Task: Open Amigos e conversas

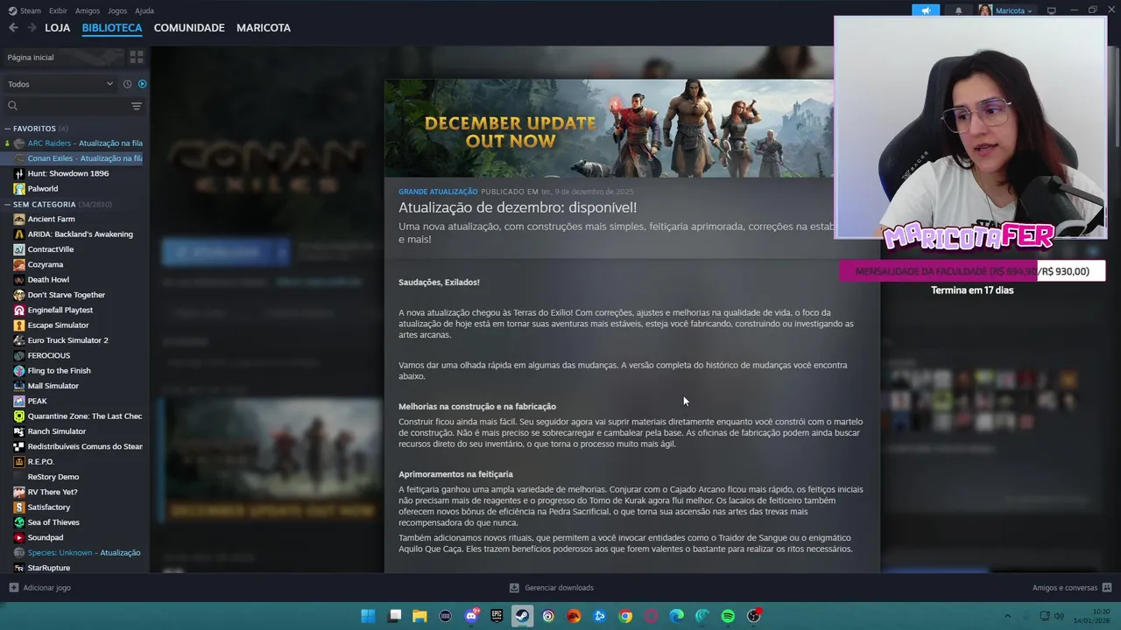Action: pos(1072,588)
